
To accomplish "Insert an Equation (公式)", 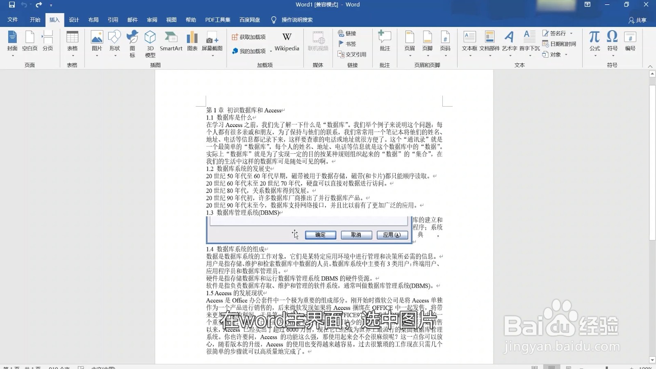I will click(594, 43).
